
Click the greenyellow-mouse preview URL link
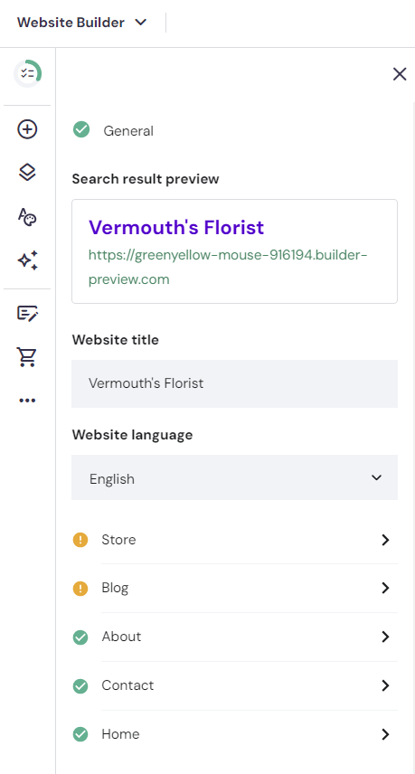click(x=228, y=267)
